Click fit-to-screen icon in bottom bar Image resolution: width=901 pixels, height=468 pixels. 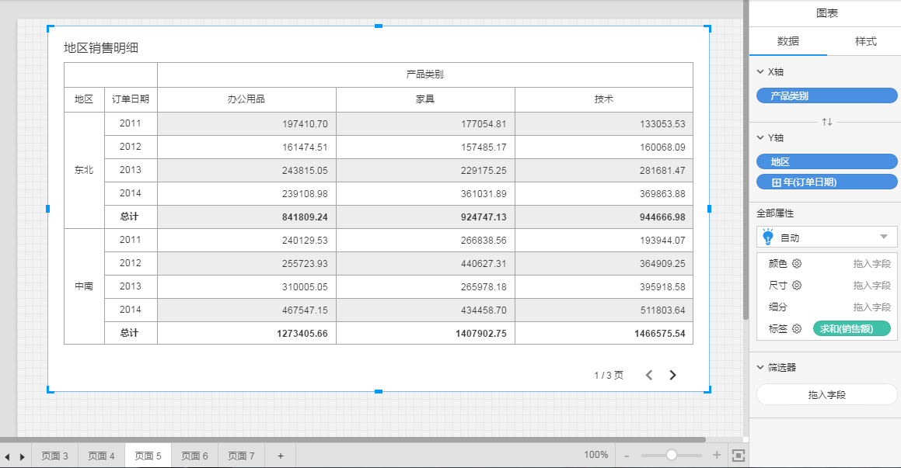[738, 455]
